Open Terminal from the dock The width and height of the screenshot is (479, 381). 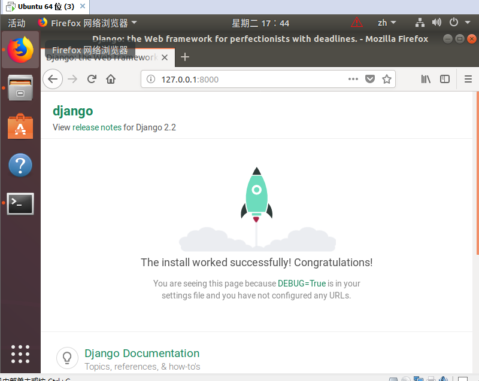[x=20, y=203]
